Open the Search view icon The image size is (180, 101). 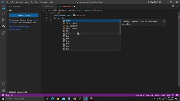click(x=3, y=14)
